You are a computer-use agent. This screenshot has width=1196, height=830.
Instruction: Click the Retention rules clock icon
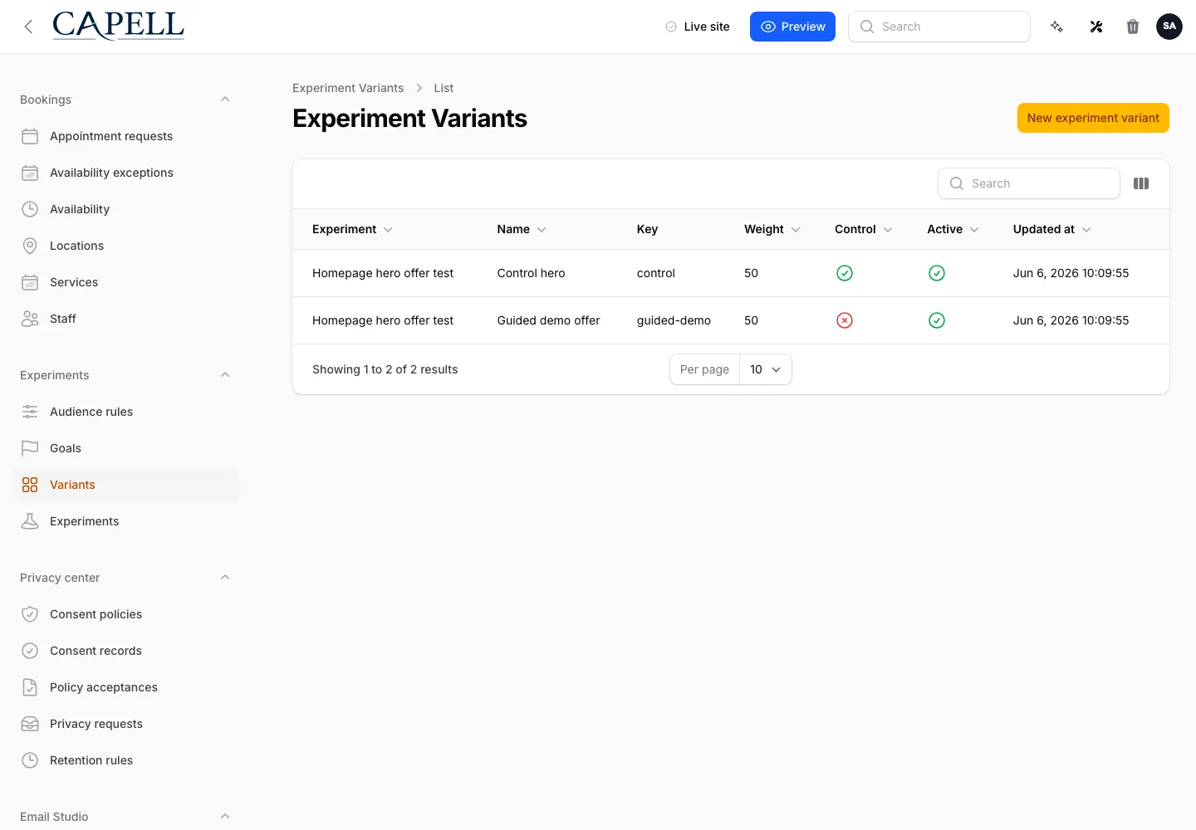click(30, 760)
